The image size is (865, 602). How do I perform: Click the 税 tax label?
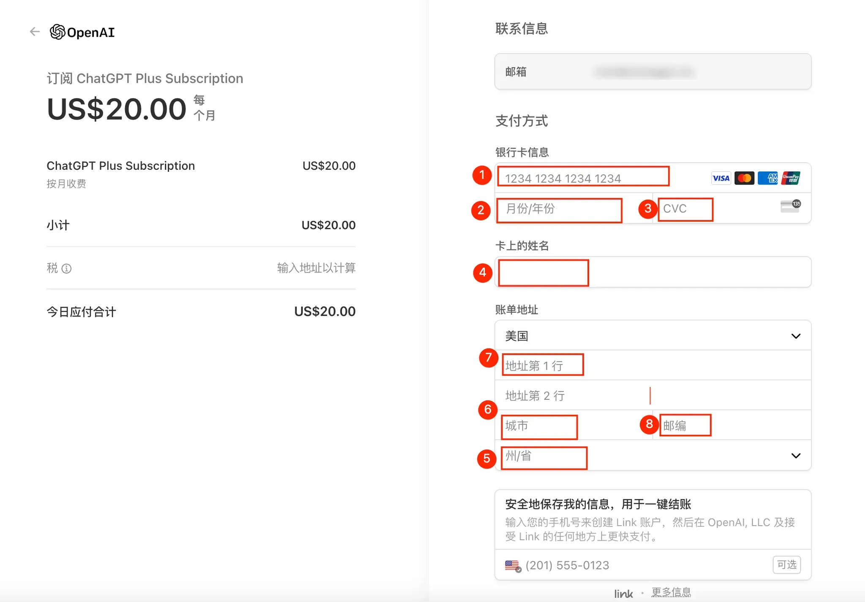[52, 268]
